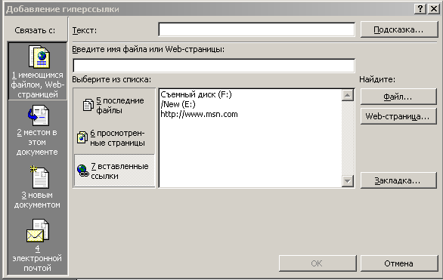Screen dimensions: 443x280
Task: Click the up arrow of the list scrollbar
Action: (348, 95)
